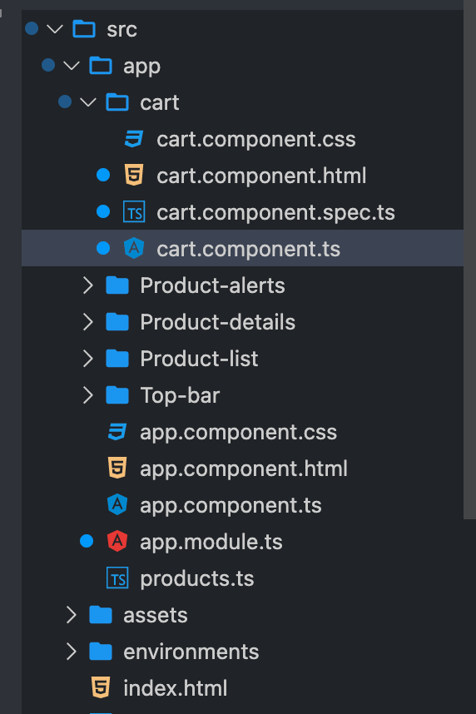
Task: Click HTML5 icon of app.component.html
Action: point(117,469)
